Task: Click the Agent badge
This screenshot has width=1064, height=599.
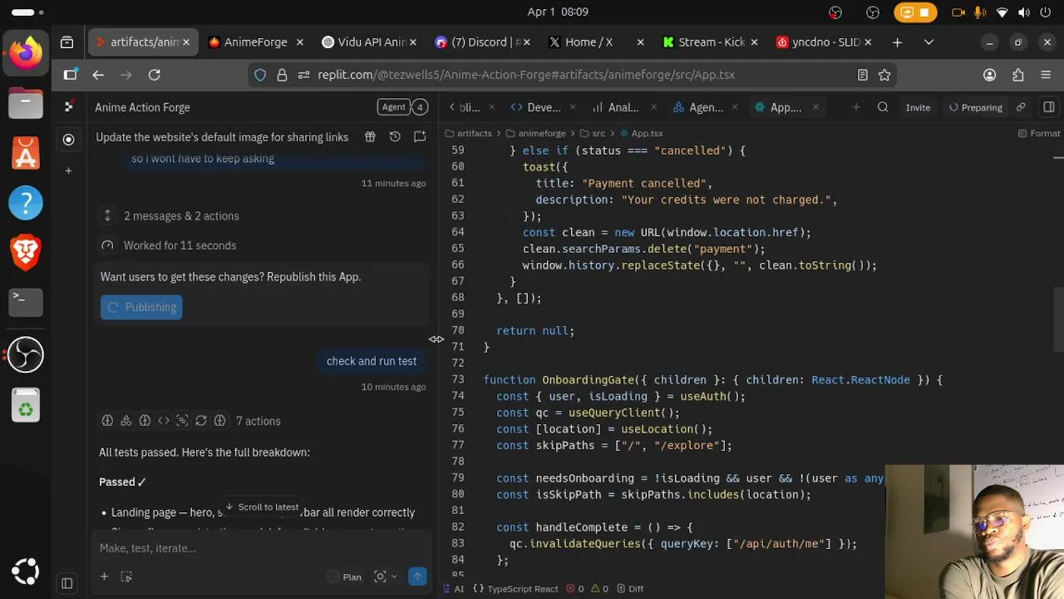Action: point(393,106)
